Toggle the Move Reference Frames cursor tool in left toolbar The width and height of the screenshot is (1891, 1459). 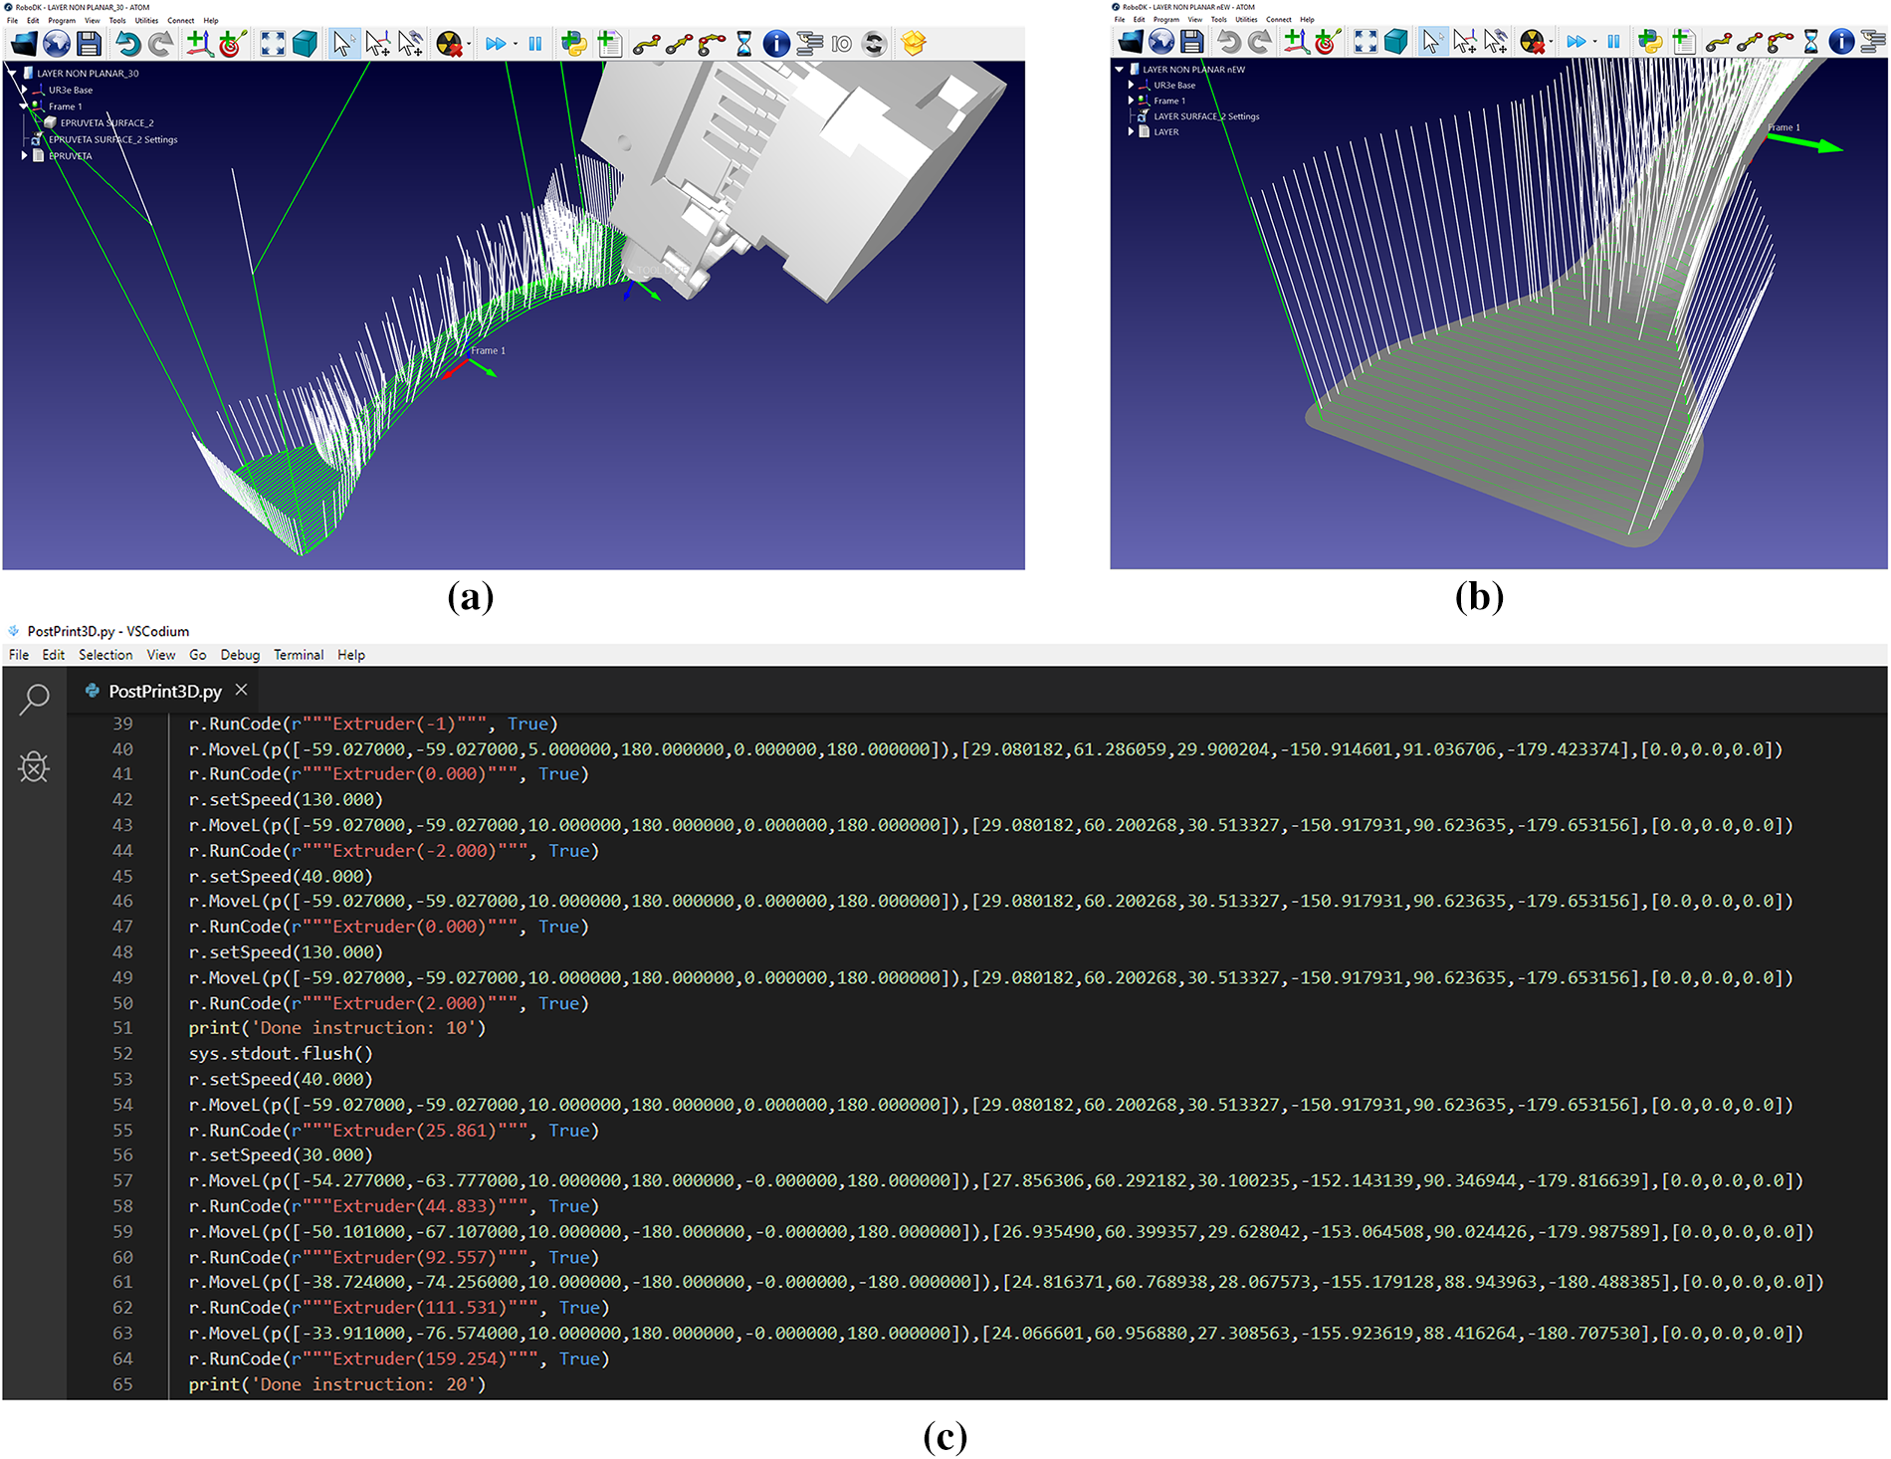tap(378, 44)
